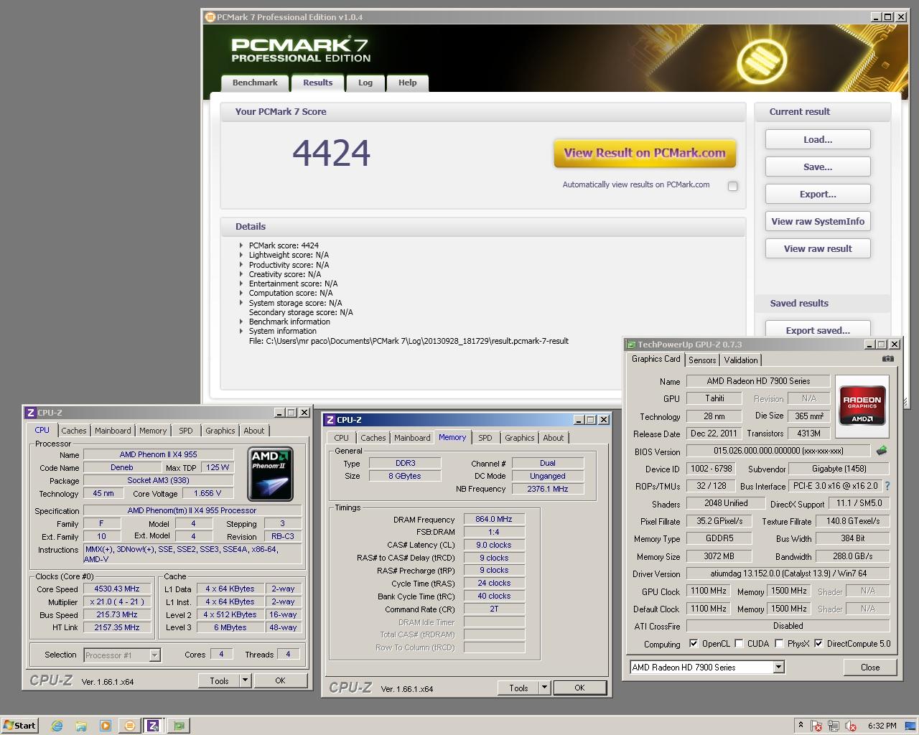919x735 pixels.
Task: Click OK in the Memory CPU-Z window
Action: (x=579, y=688)
